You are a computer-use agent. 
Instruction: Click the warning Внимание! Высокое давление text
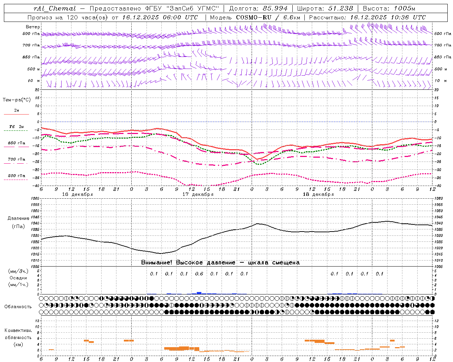point(220,263)
